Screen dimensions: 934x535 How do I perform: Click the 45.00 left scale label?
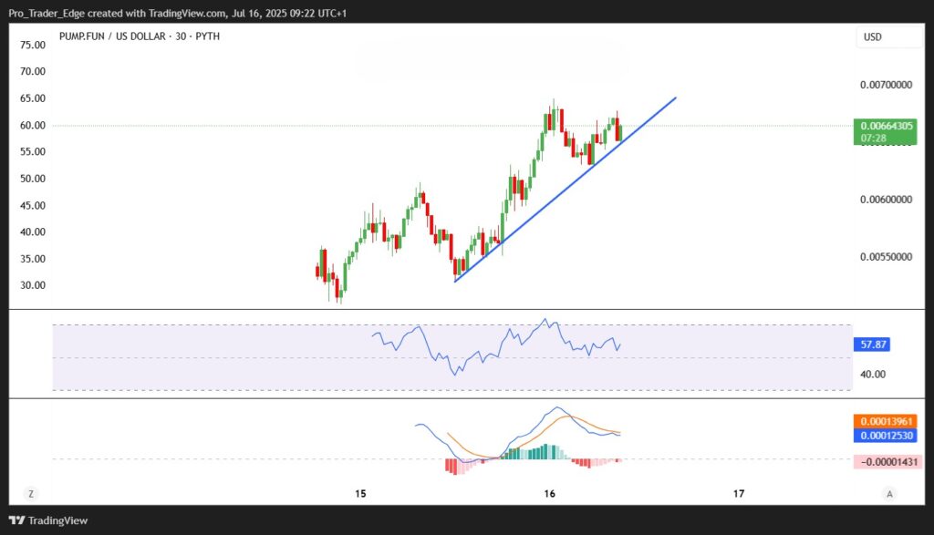pos(33,205)
